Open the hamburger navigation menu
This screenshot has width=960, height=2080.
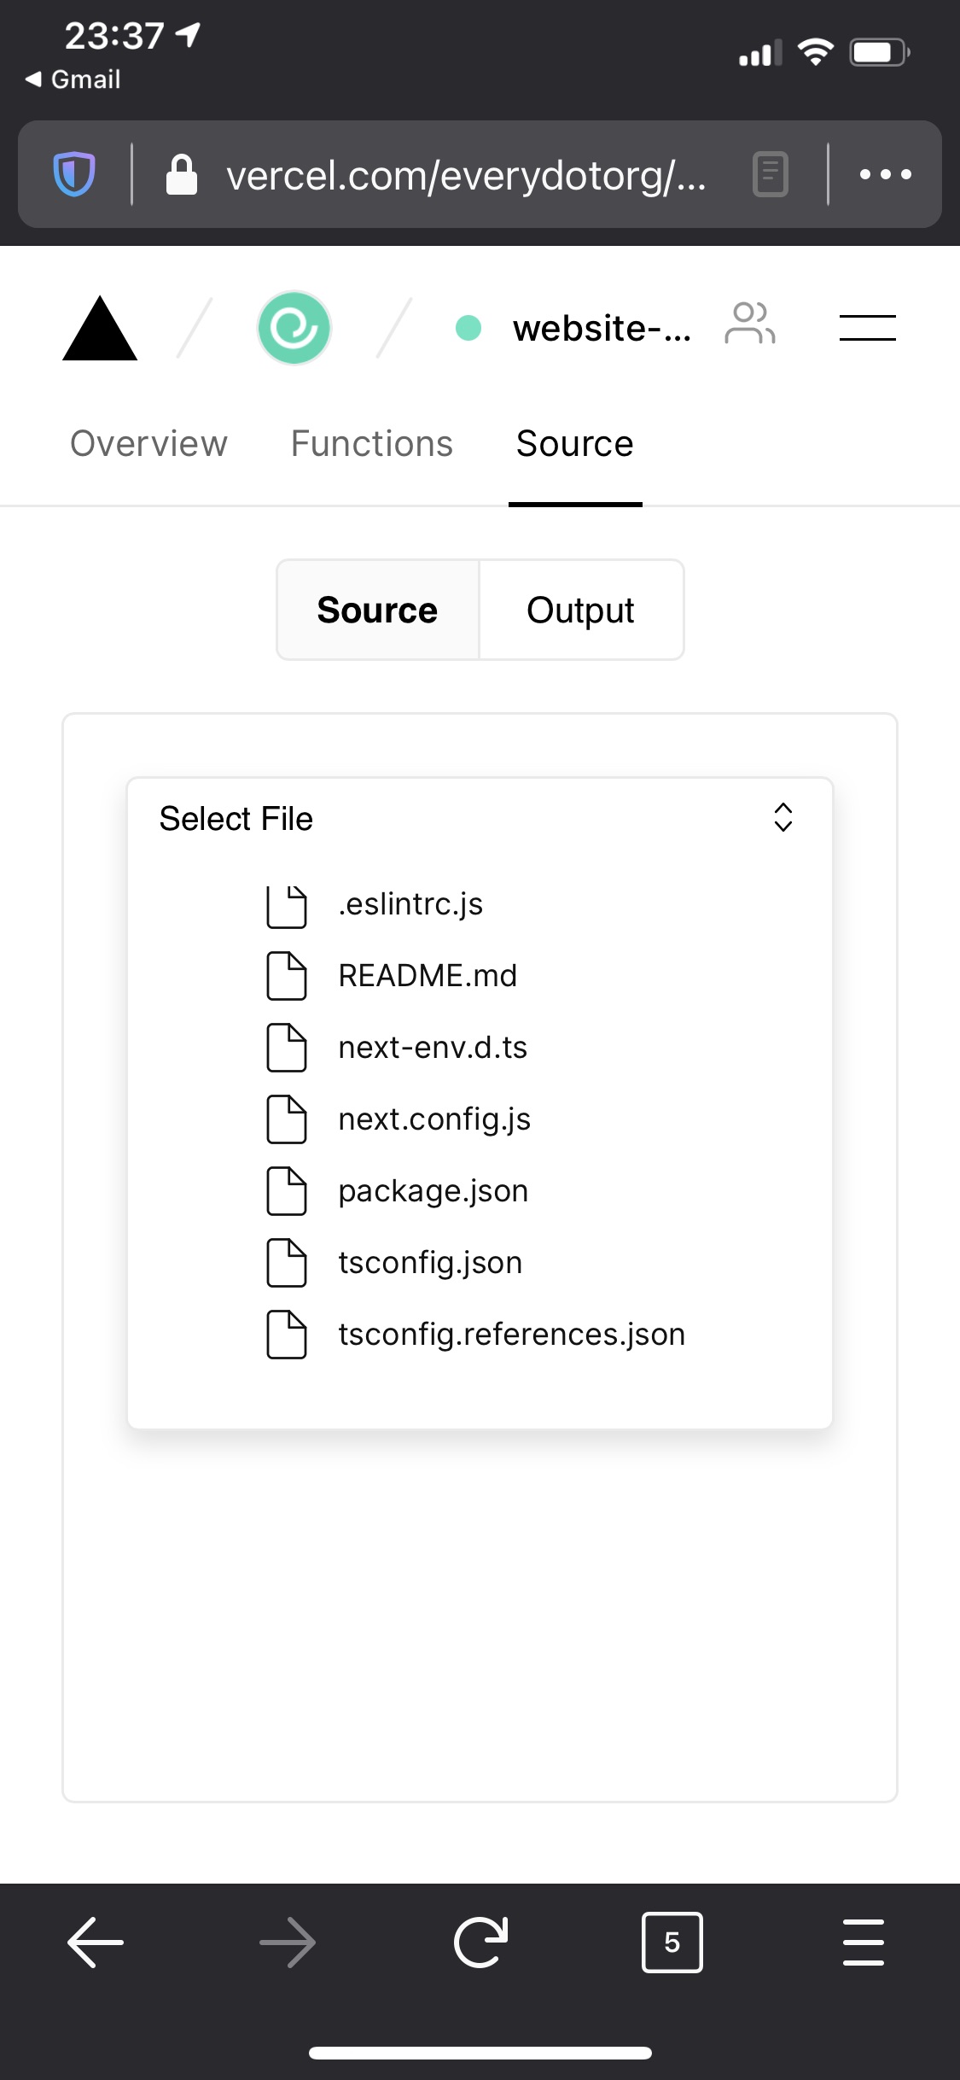(867, 328)
